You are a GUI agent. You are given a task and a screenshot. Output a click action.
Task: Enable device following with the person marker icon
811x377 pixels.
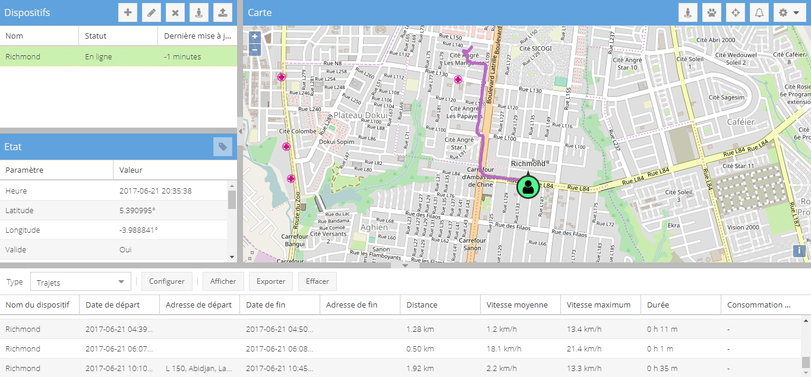[687, 12]
